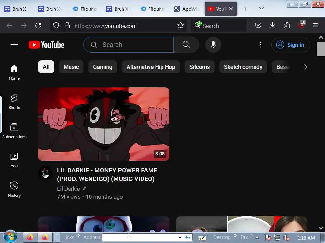
Task: Switch to the first File sharing tab
Action: tap(85, 9)
